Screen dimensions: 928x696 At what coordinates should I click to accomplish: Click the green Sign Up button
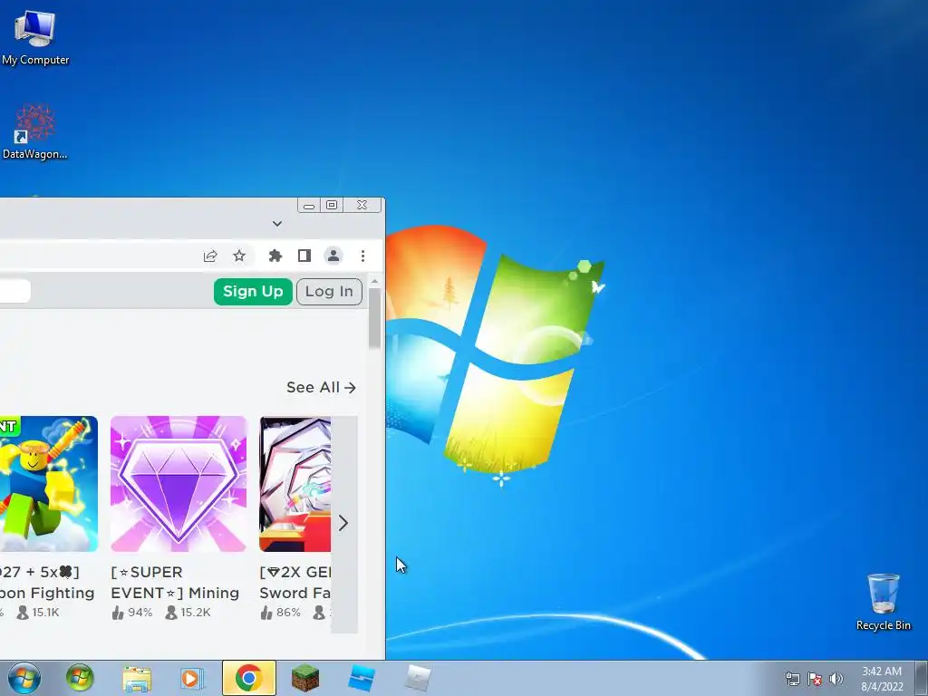tap(253, 292)
